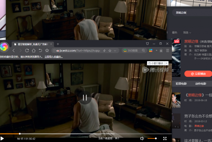
Task: Maximize the 360 browser window
Action: pos(161,44)
